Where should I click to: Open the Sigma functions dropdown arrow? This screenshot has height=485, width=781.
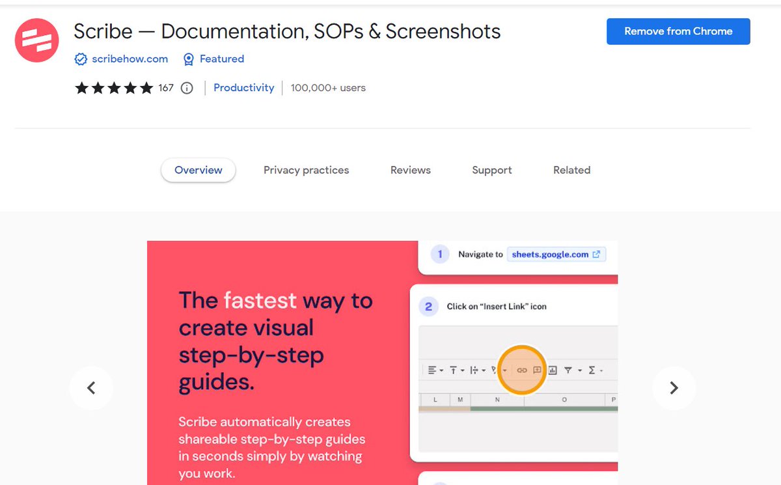(x=601, y=370)
